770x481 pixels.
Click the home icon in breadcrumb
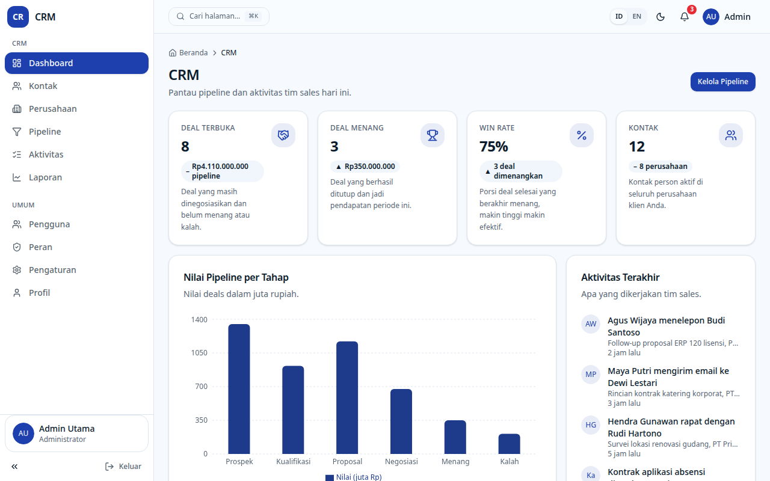(173, 53)
